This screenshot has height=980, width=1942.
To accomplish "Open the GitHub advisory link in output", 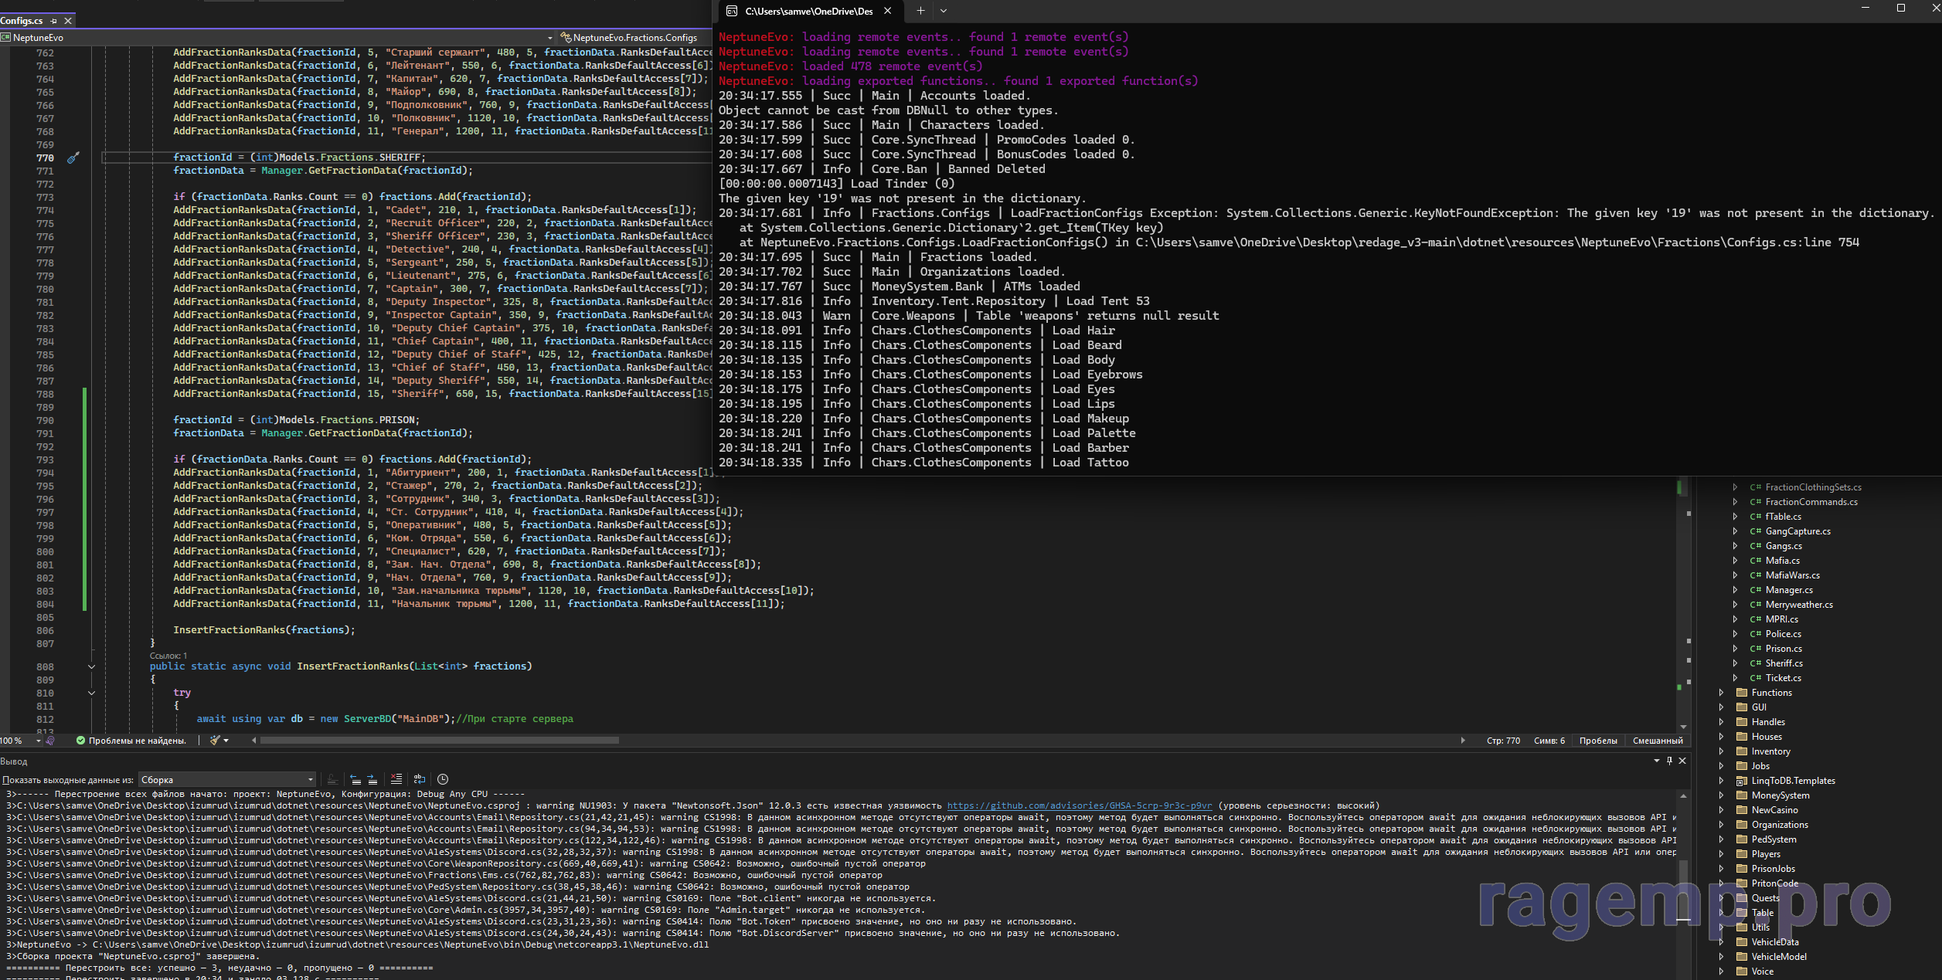I will click(x=1079, y=805).
